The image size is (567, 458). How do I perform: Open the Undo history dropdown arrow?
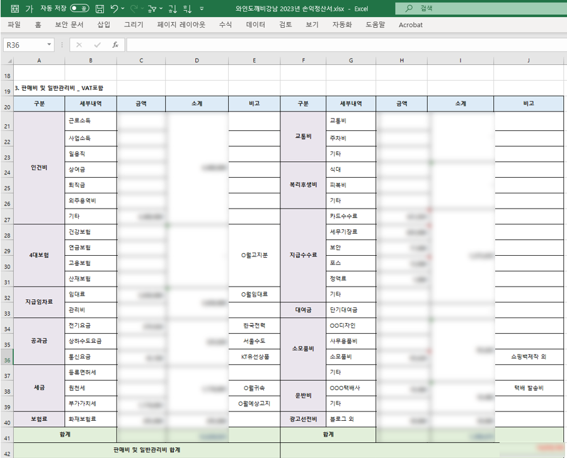(x=123, y=9)
